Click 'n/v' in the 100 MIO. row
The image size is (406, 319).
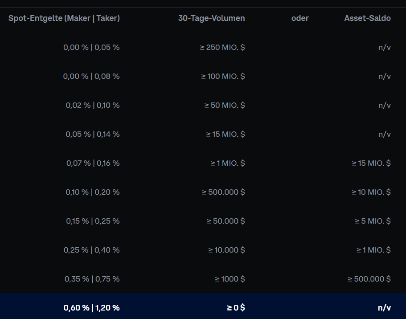(x=385, y=76)
